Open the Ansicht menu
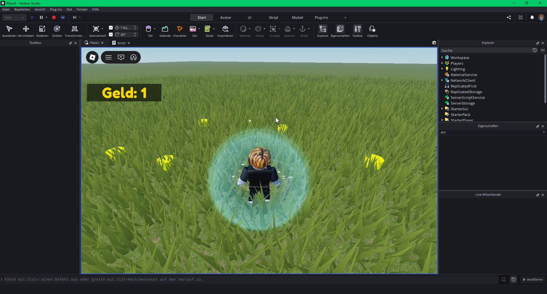 click(x=40, y=9)
